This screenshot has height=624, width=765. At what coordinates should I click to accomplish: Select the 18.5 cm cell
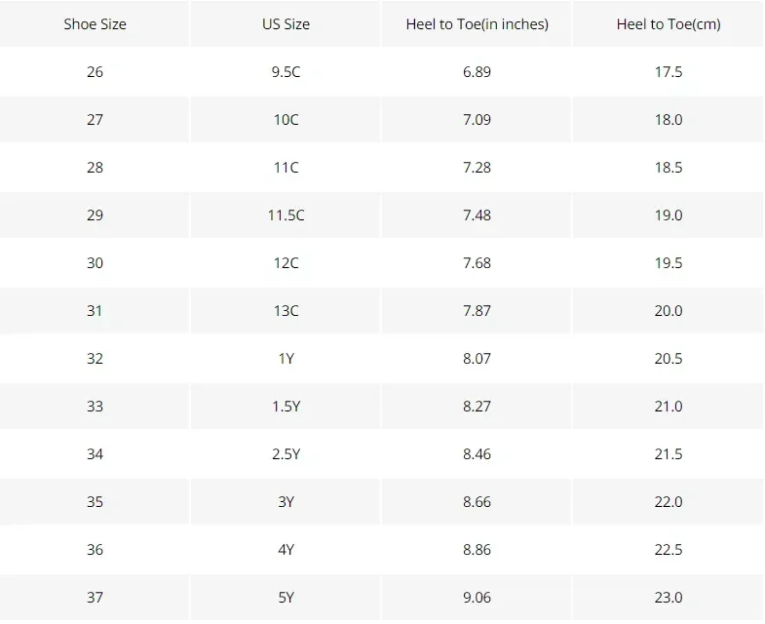(x=669, y=168)
